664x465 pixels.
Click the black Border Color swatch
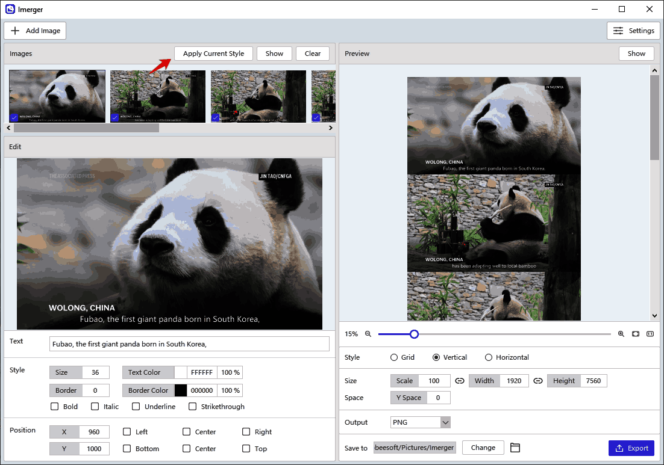[181, 390]
